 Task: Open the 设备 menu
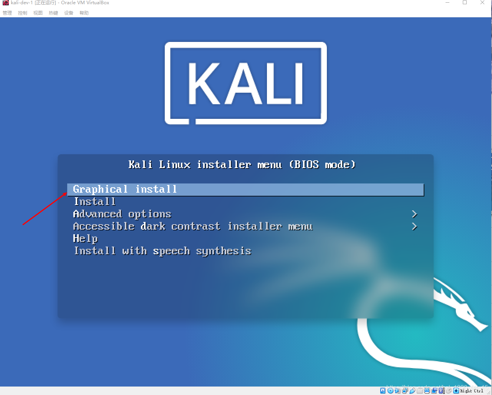69,13
